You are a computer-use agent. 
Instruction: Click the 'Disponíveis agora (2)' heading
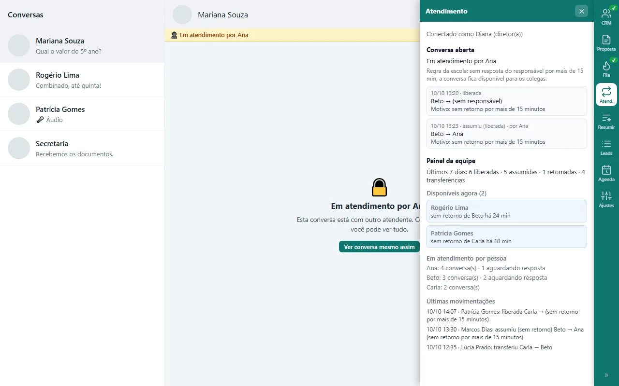pos(457,193)
